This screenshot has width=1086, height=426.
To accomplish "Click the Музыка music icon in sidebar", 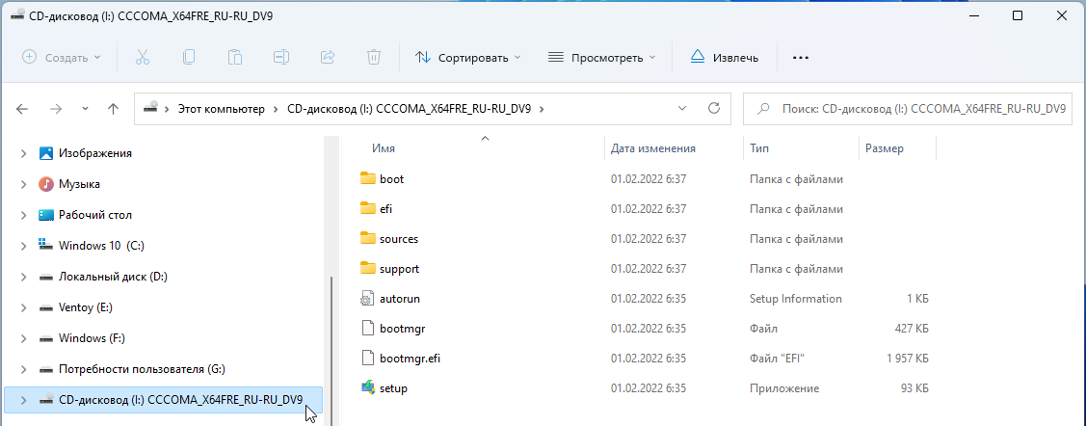I will (46, 184).
